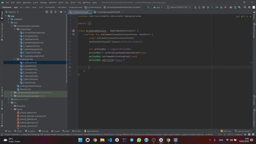Open the Problems tool window button

[30, 131]
